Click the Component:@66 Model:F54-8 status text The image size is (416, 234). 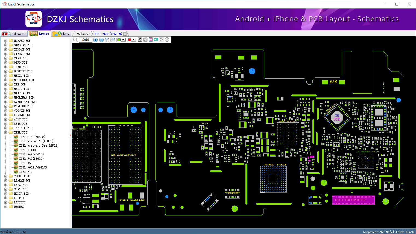tap(388, 232)
